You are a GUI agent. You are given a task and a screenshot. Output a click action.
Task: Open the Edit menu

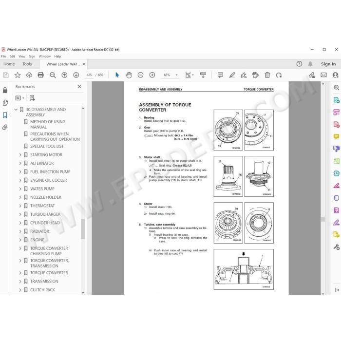coord(12,57)
